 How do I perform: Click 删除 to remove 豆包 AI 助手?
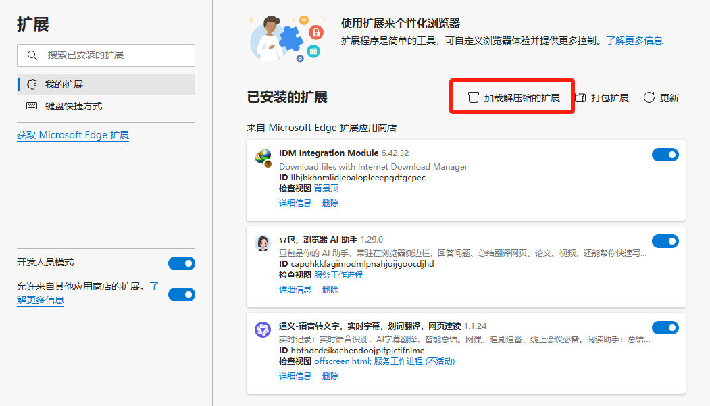(330, 288)
